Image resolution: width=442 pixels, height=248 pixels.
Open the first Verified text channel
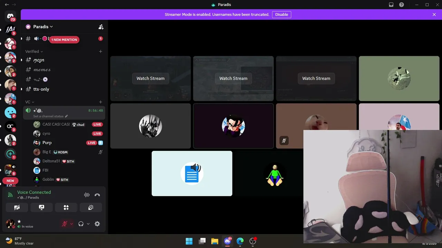64,60
